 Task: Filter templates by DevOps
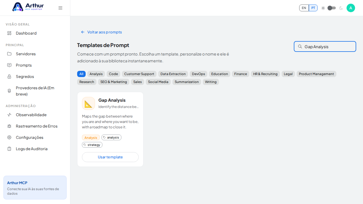pos(199,74)
